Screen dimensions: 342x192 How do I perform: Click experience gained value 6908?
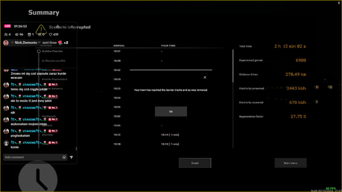(301, 60)
